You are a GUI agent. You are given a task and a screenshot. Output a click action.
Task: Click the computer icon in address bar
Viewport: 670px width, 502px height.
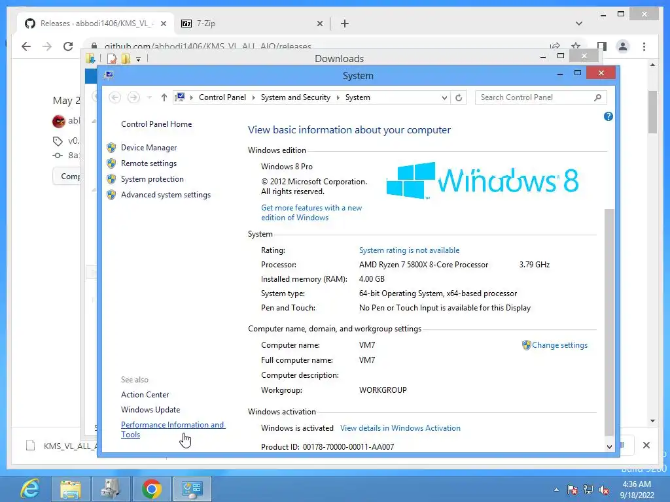coord(181,97)
